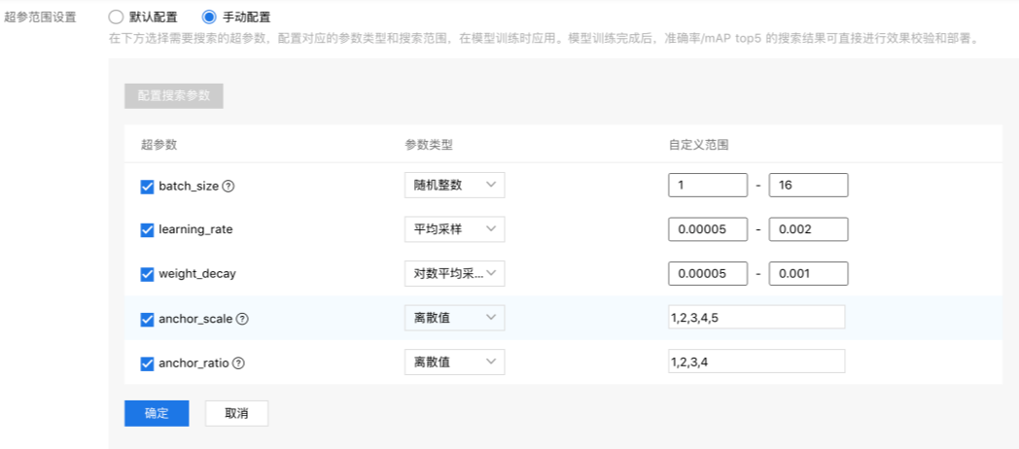Viewport: 1019px width, 449px height.
Task: Click batch_size maximum field showing 16
Action: pyautogui.click(x=808, y=186)
